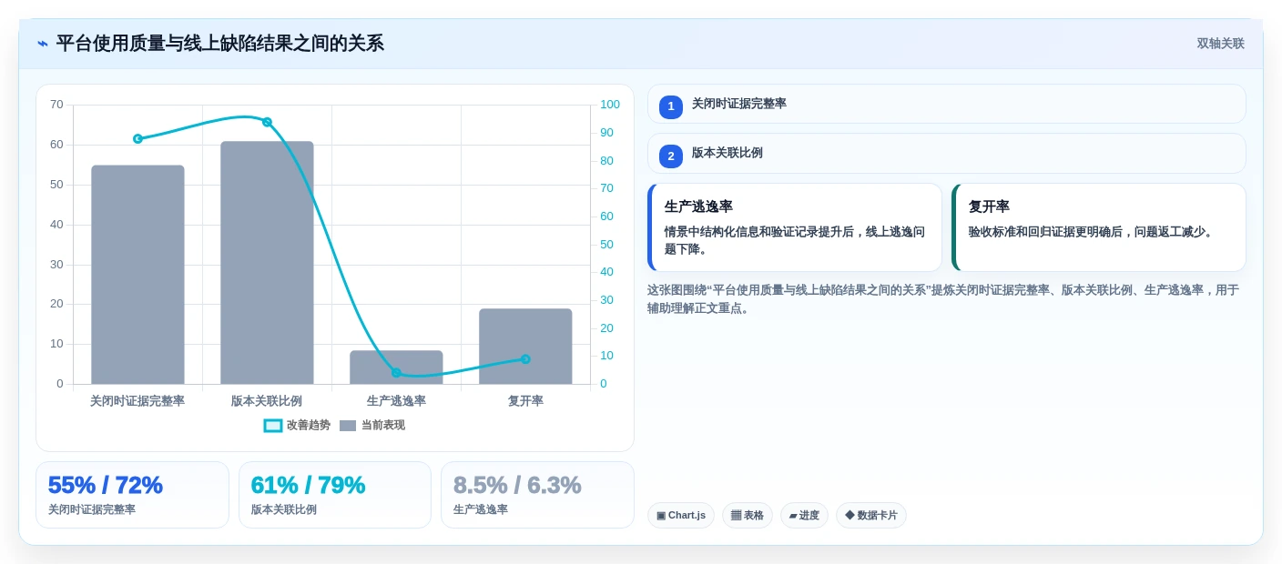The image size is (1282, 564).
Task: Click 生产逃逸率 caption under 8.5% / 6.3%
Action: point(481,510)
